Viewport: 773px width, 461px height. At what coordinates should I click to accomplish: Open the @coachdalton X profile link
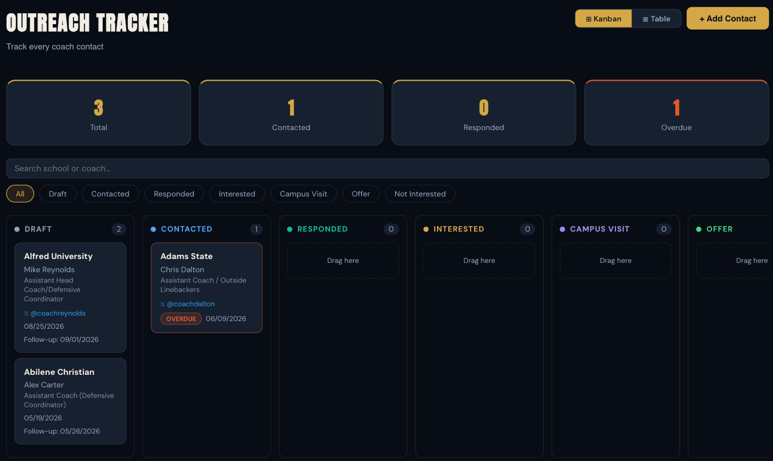(x=188, y=304)
